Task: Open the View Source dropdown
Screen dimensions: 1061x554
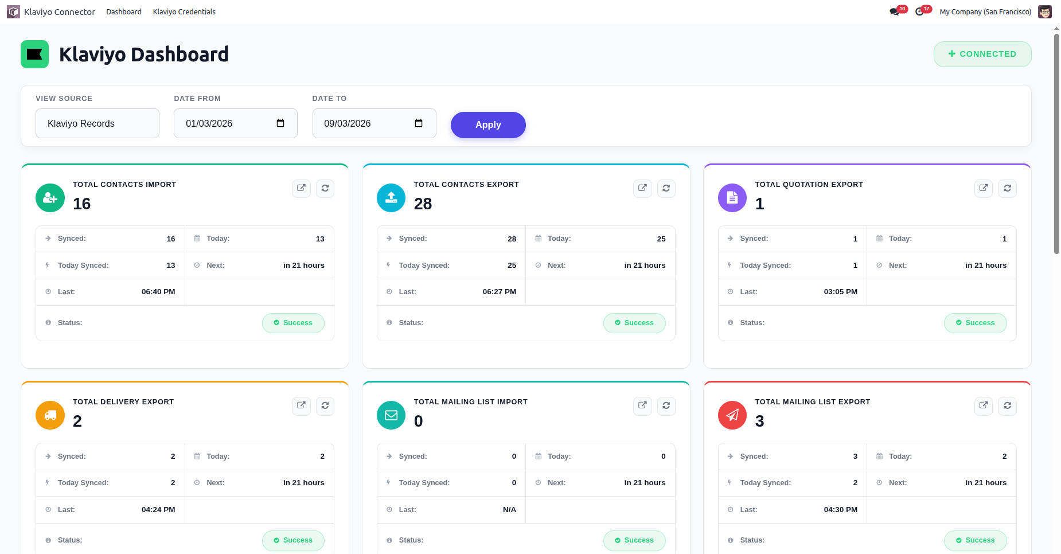Action: (97, 123)
